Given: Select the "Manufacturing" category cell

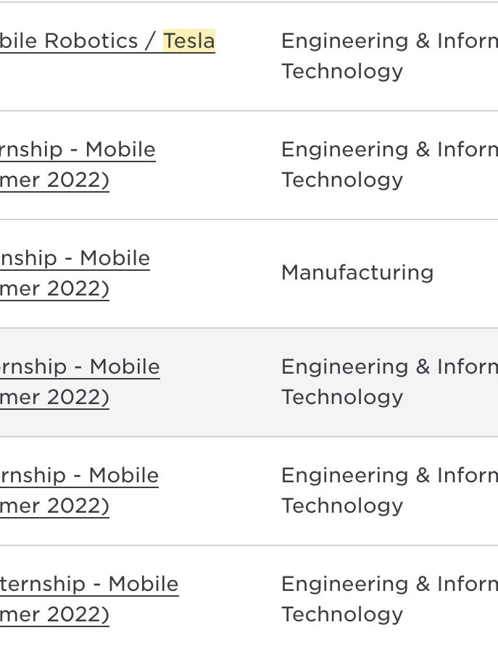Looking at the screenshot, I should 357,272.
